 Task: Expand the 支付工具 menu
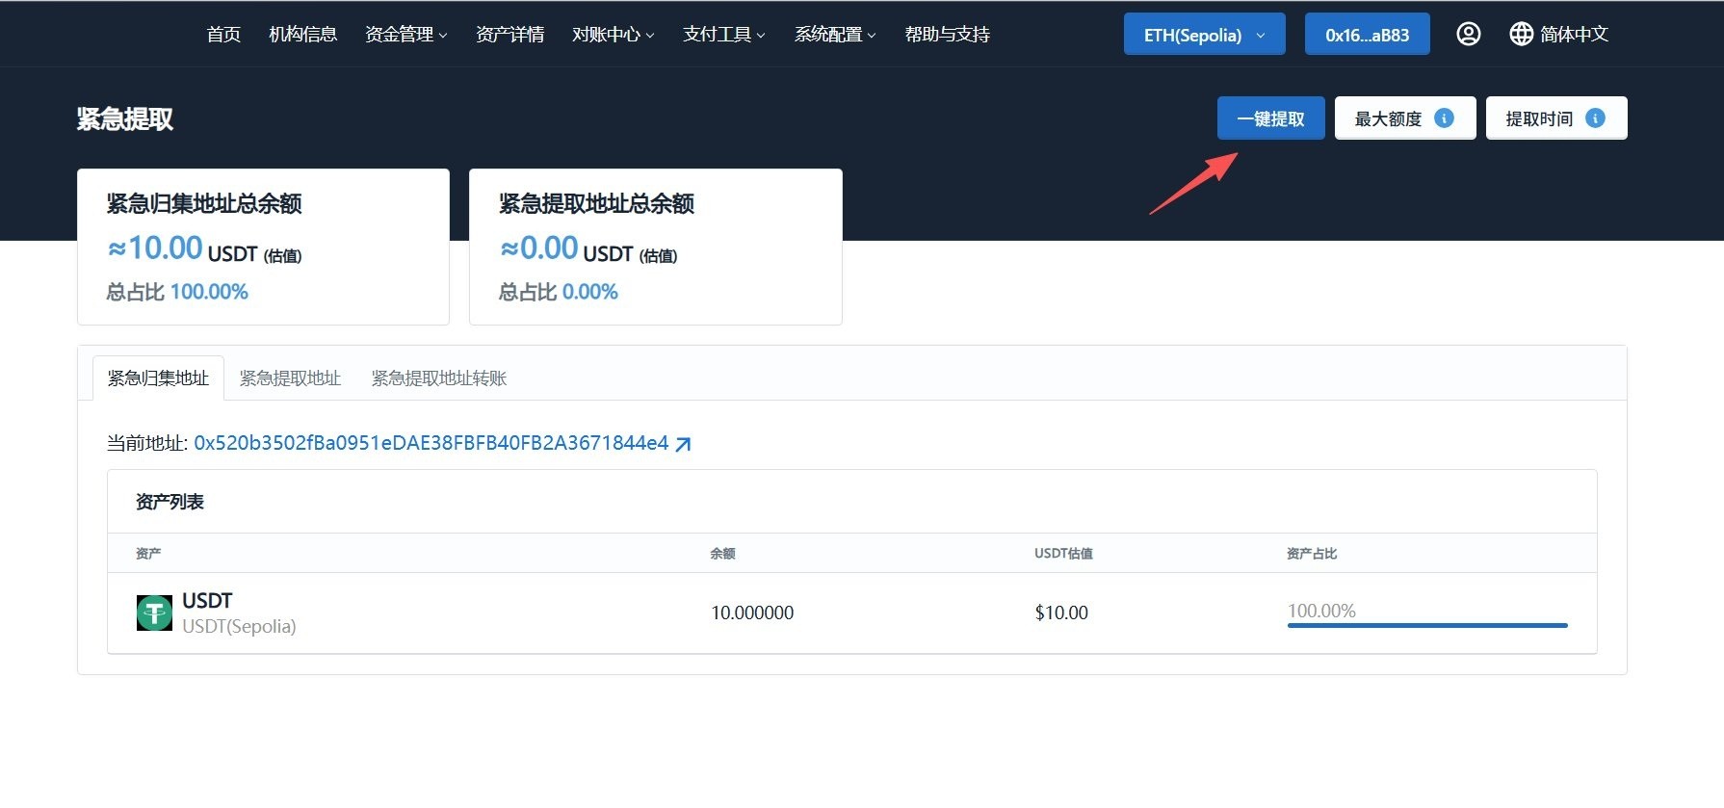point(723,35)
